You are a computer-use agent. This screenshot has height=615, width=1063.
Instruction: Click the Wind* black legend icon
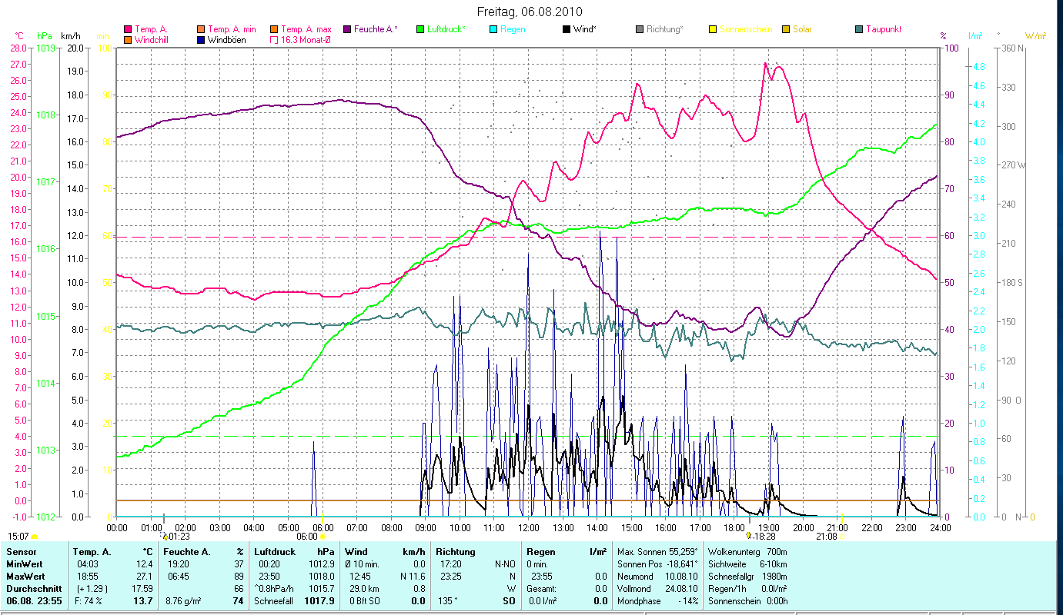(567, 29)
